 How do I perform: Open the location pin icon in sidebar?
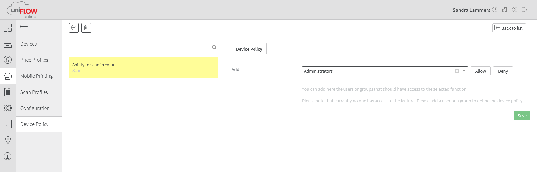click(8, 140)
